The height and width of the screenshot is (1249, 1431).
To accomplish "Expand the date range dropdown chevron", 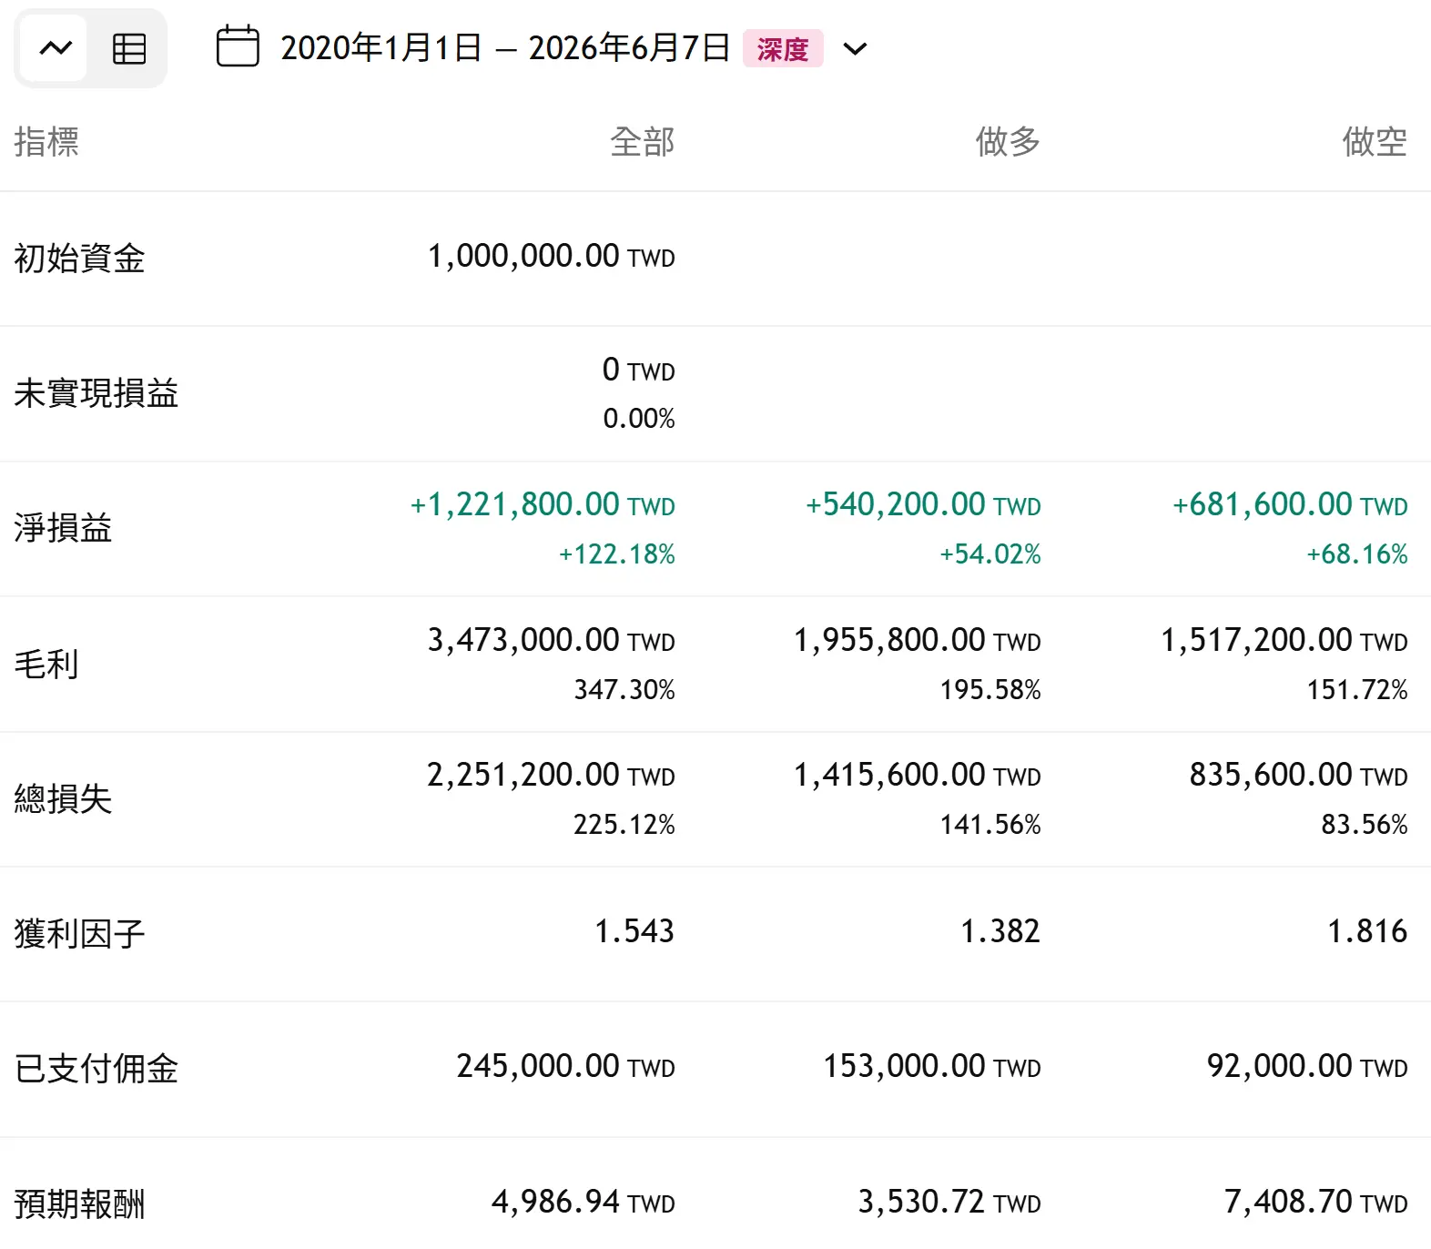I will click(855, 48).
